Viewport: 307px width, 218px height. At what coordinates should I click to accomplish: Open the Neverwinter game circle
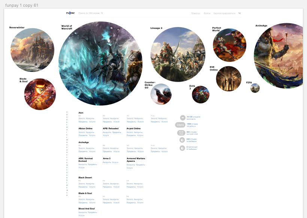coord(32,50)
